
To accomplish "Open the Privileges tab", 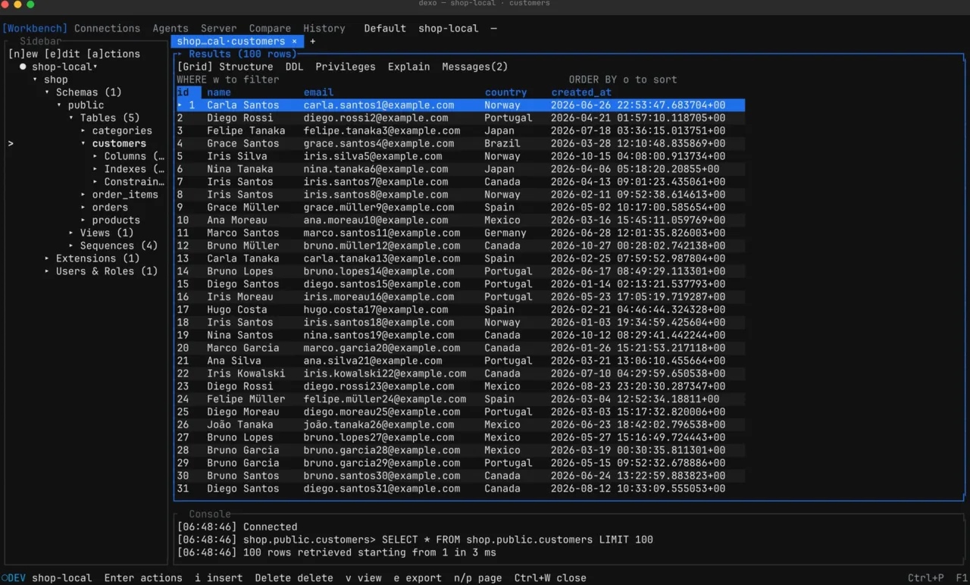I will pos(346,67).
